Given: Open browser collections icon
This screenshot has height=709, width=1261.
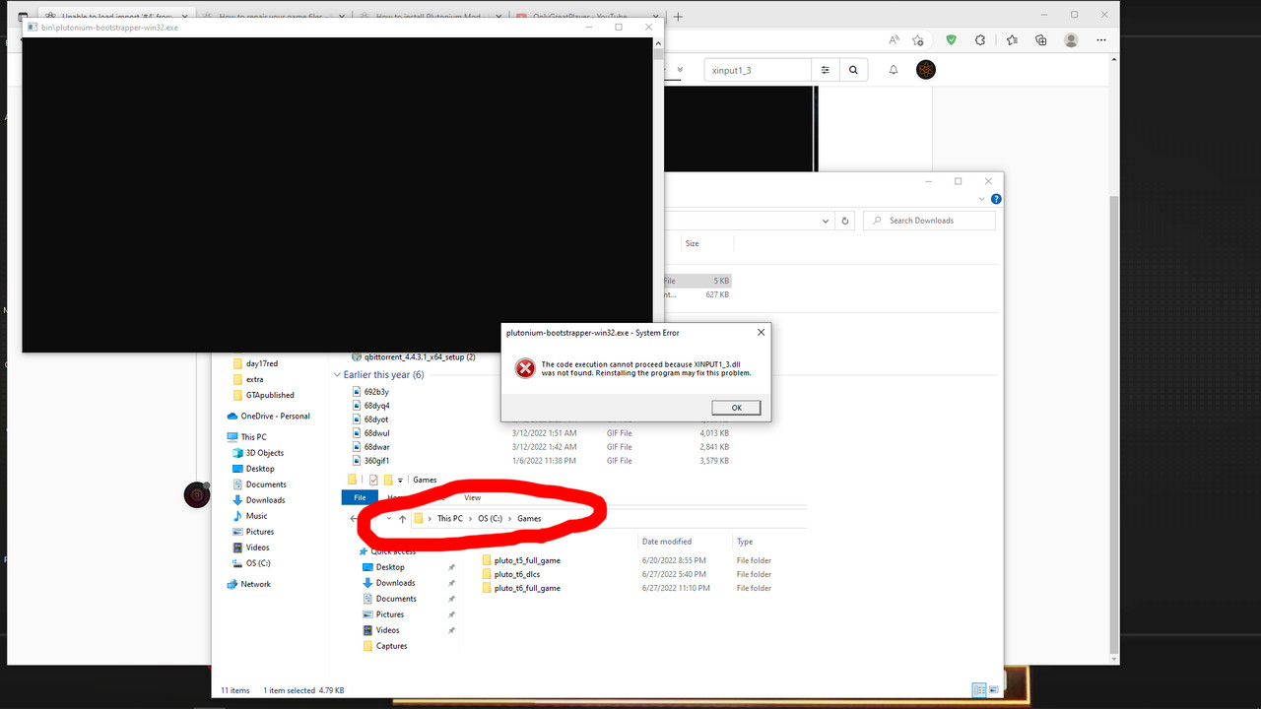Looking at the screenshot, I should coord(1041,40).
